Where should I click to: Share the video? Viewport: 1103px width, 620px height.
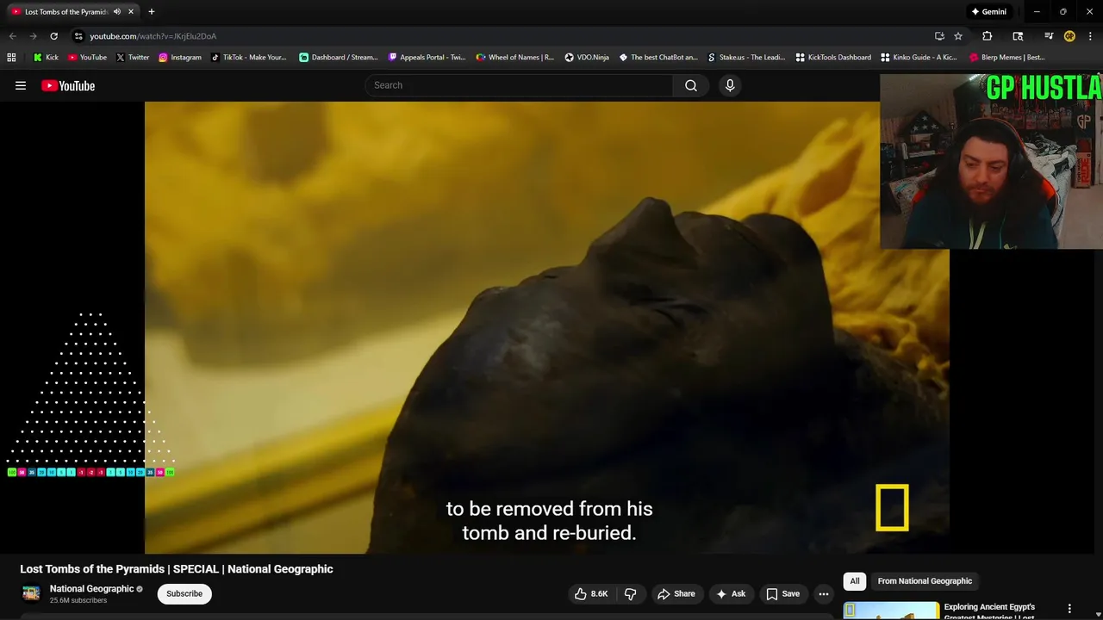(x=676, y=593)
